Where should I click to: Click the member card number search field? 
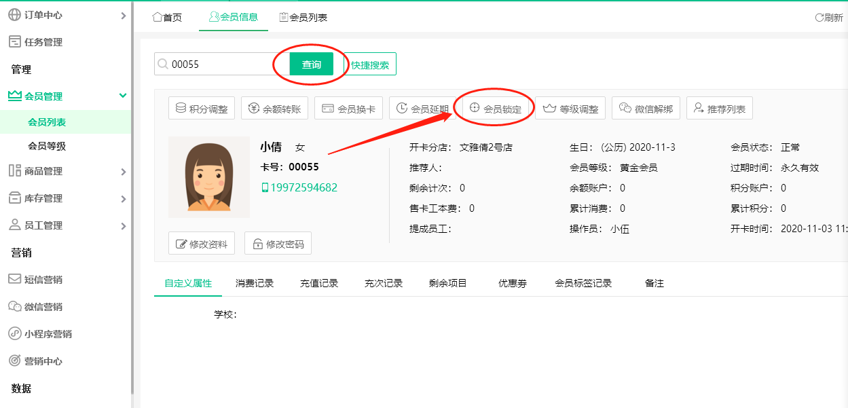[x=224, y=64]
